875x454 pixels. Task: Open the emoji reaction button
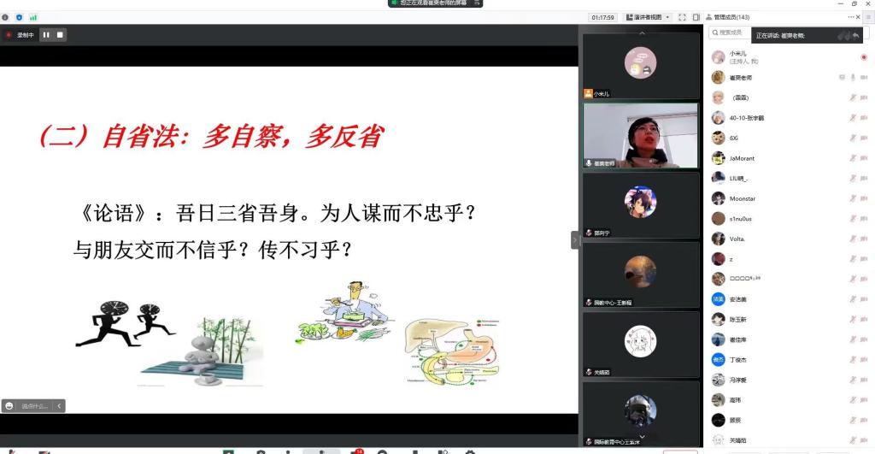tap(9, 406)
